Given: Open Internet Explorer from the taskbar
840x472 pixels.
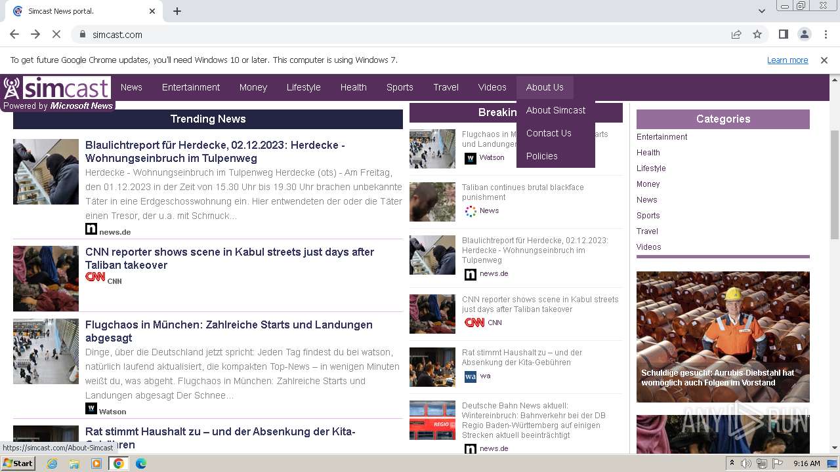Looking at the screenshot, I should point(52,463).
